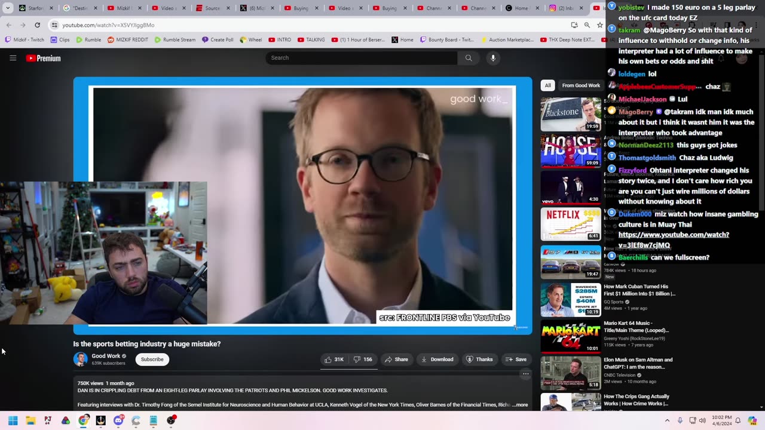The height and width of the screenshot is (430, 765).
Task: Select the All filter chip
Action: click(x=547, y=85)
